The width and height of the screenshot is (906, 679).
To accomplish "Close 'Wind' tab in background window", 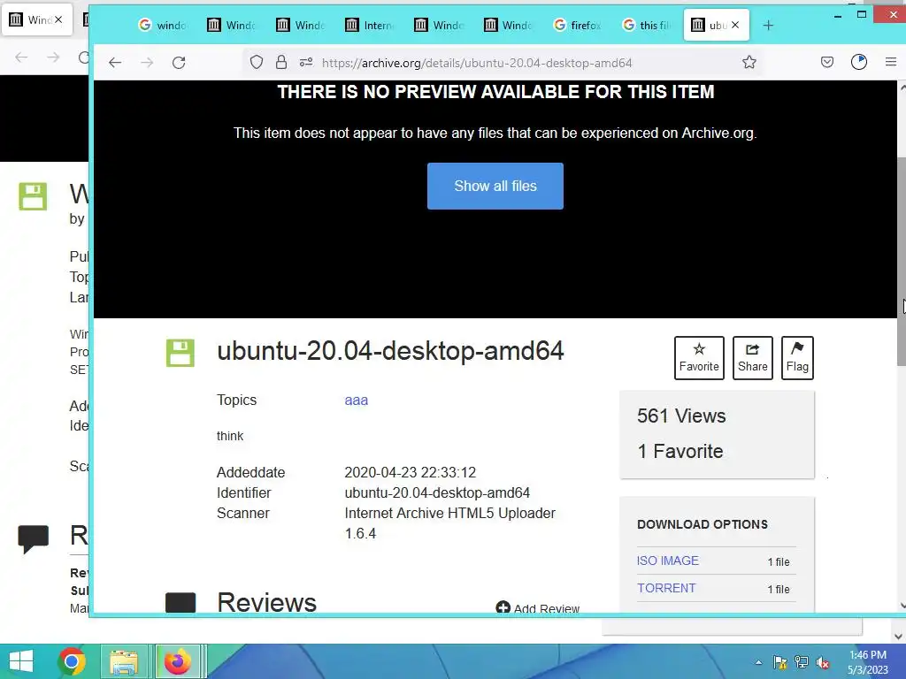I will (58, 19).
